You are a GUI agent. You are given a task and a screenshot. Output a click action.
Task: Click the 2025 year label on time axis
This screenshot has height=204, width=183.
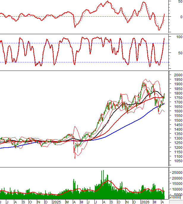click(x=57, y=202)
